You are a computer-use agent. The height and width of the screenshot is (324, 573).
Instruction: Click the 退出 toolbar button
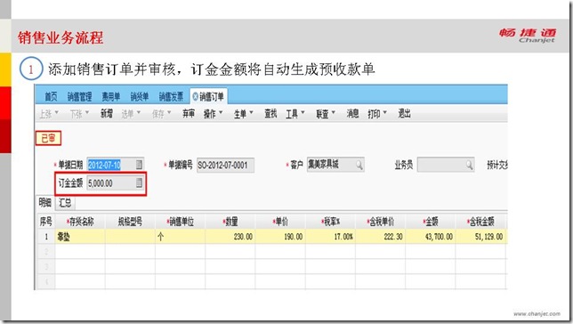(x=404, y=114)
